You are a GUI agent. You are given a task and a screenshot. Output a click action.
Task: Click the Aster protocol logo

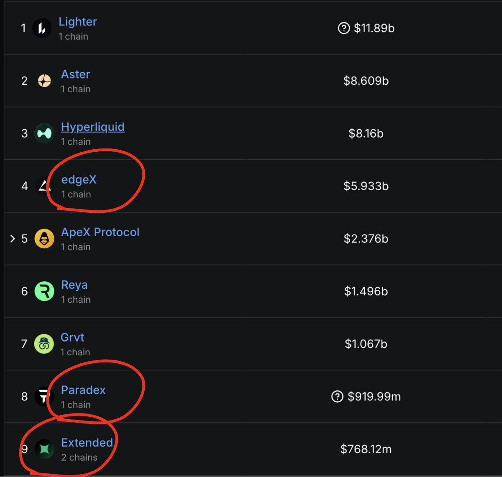[44, 81]
